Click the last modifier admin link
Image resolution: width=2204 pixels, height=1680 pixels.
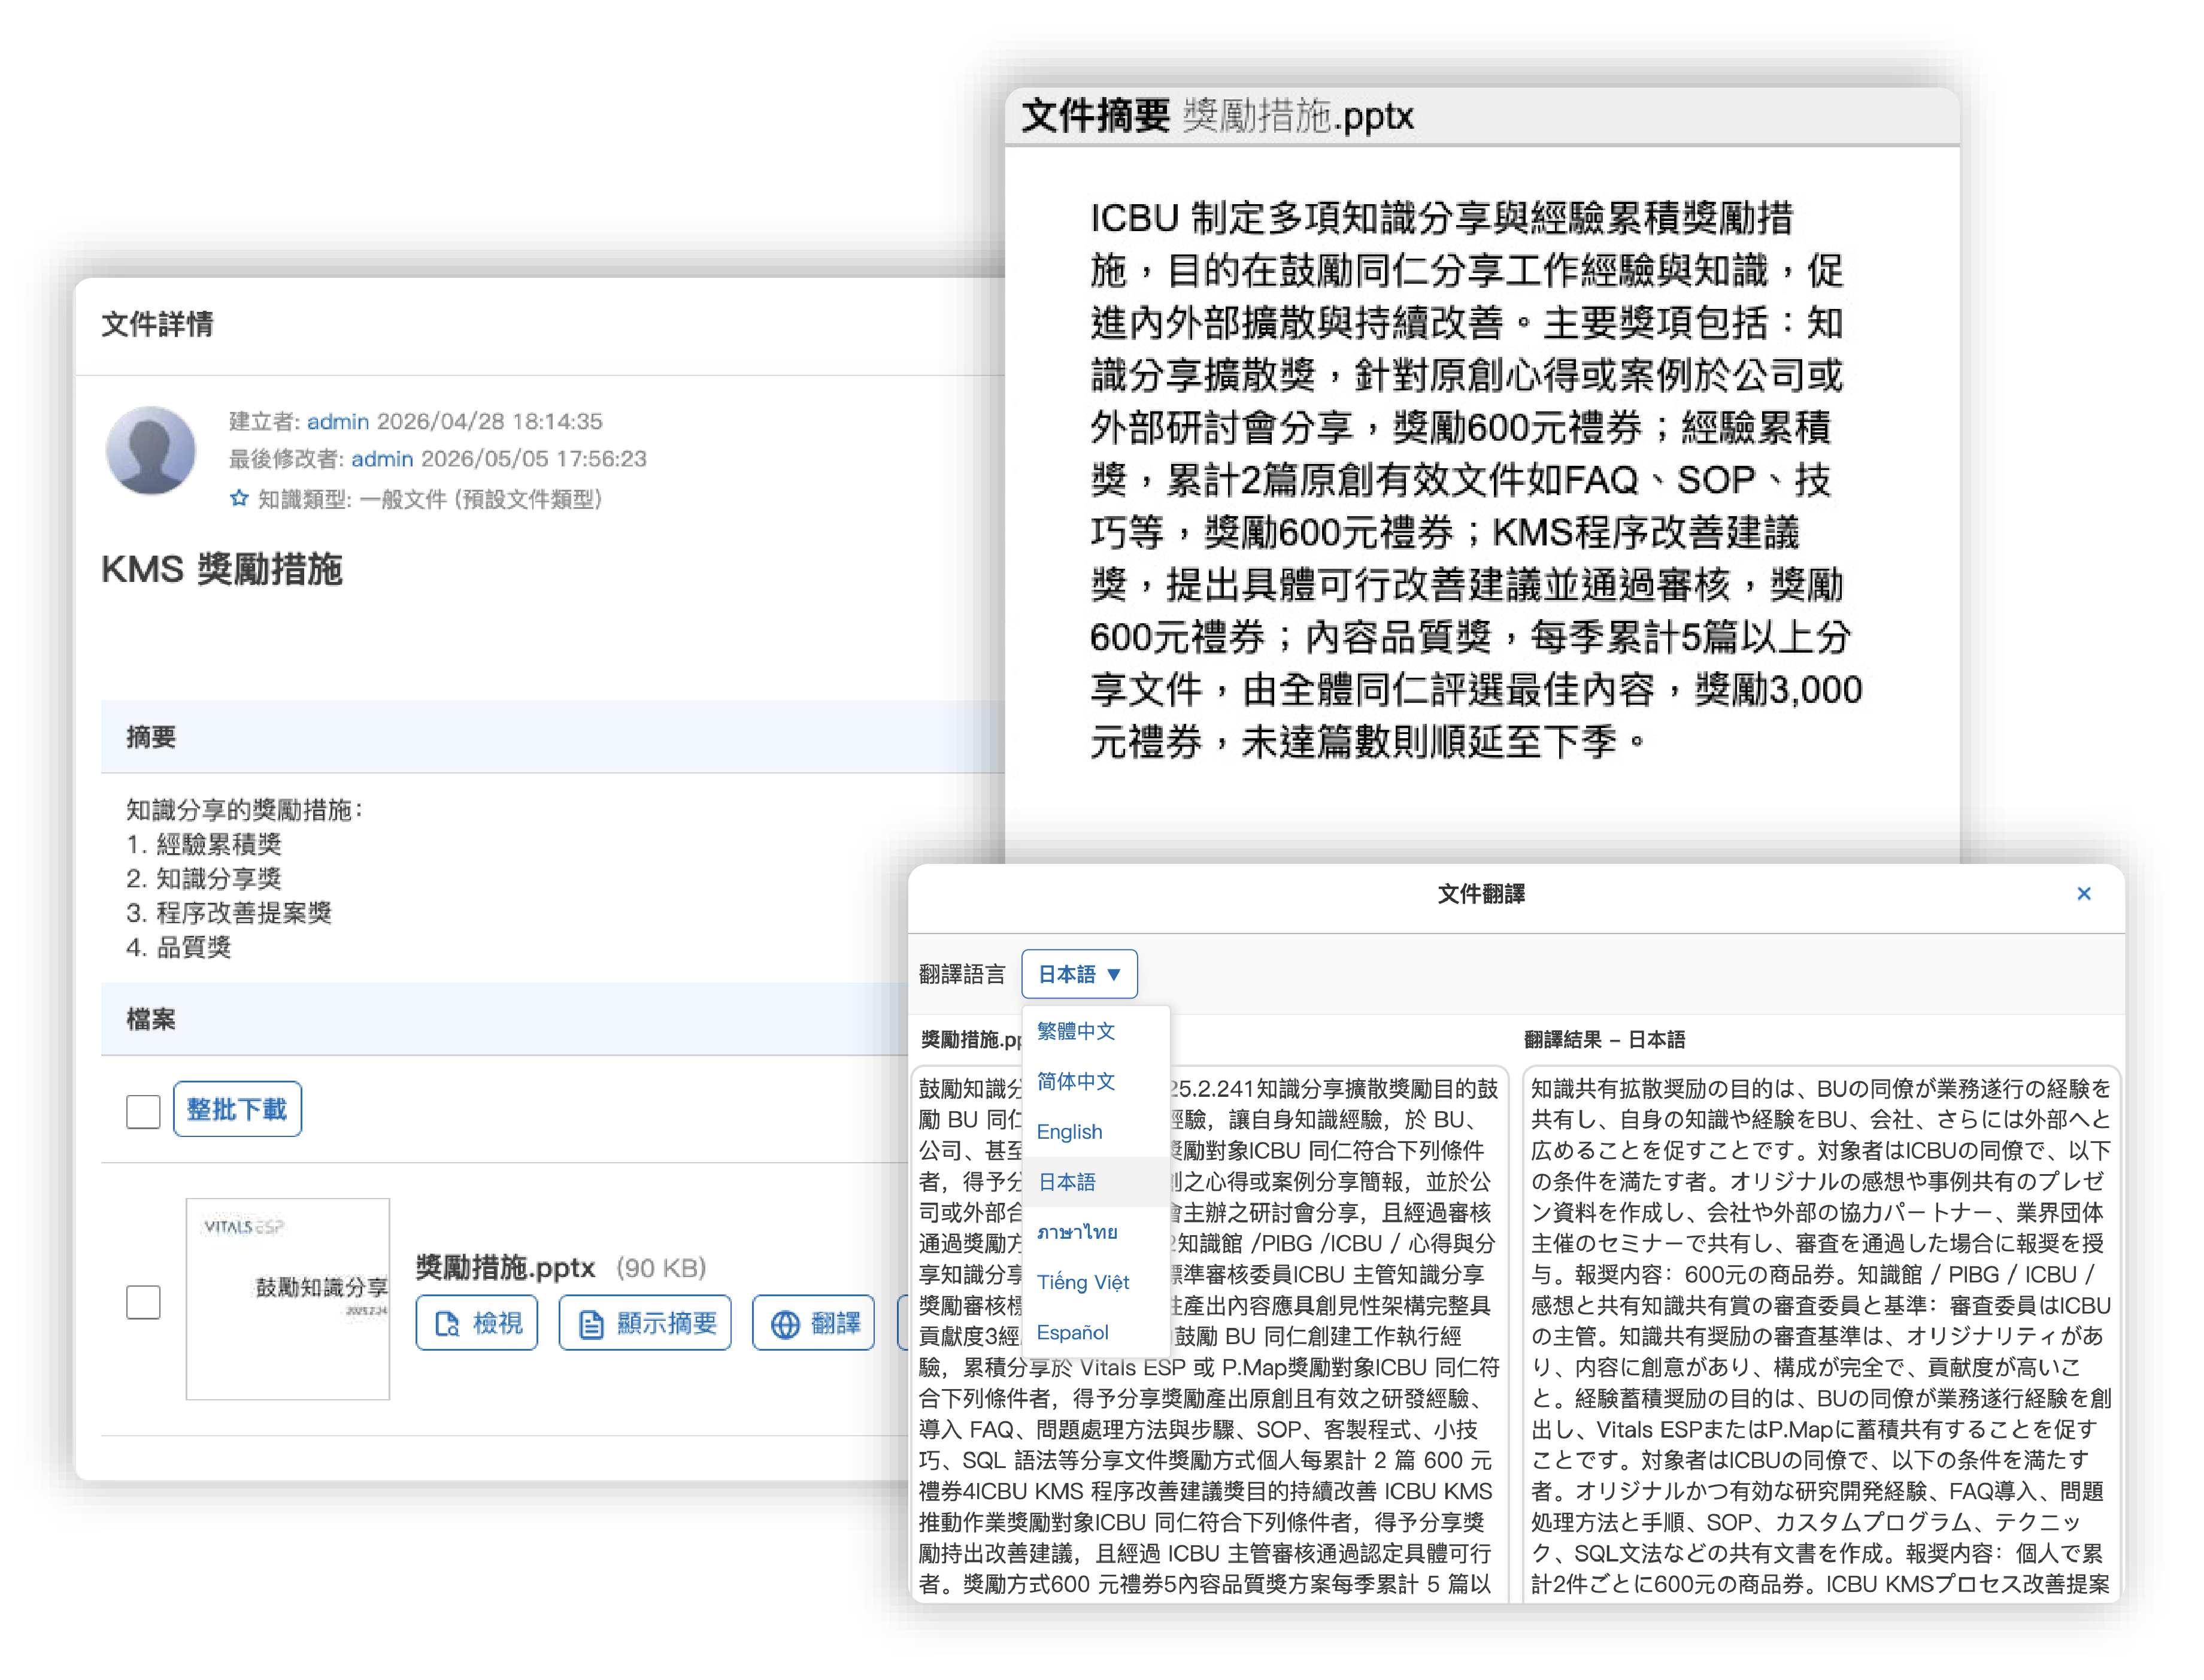382,458
